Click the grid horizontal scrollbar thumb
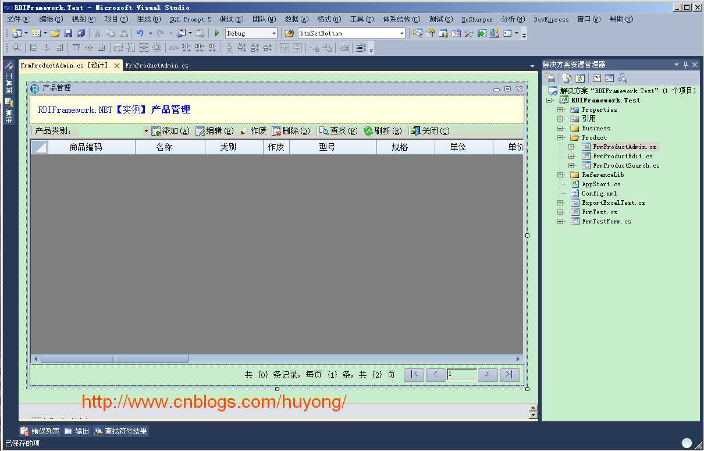Screen dimensions: 704x451 click(x=115, y=359)
